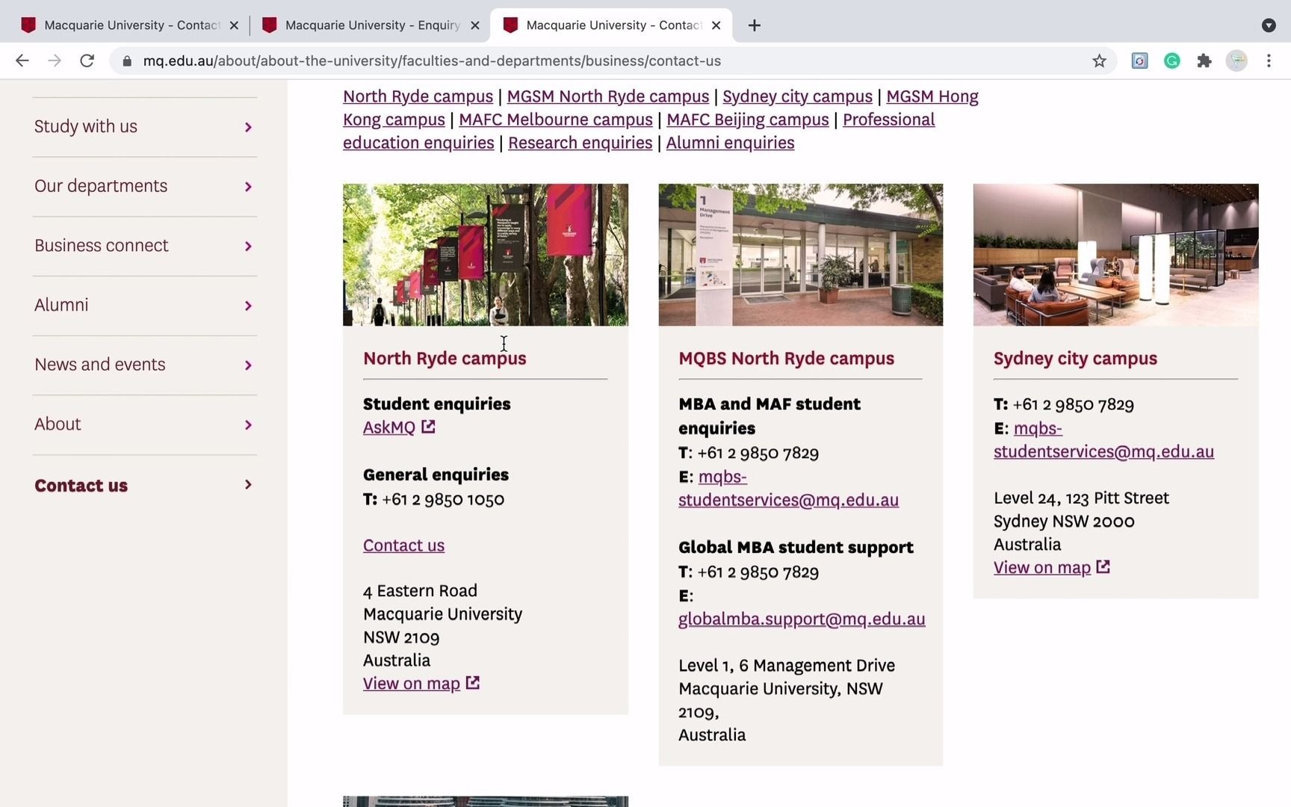Click the MQBS North Ryde building photo
This screenshot has height=807, width=1291.
click(801, 255)
